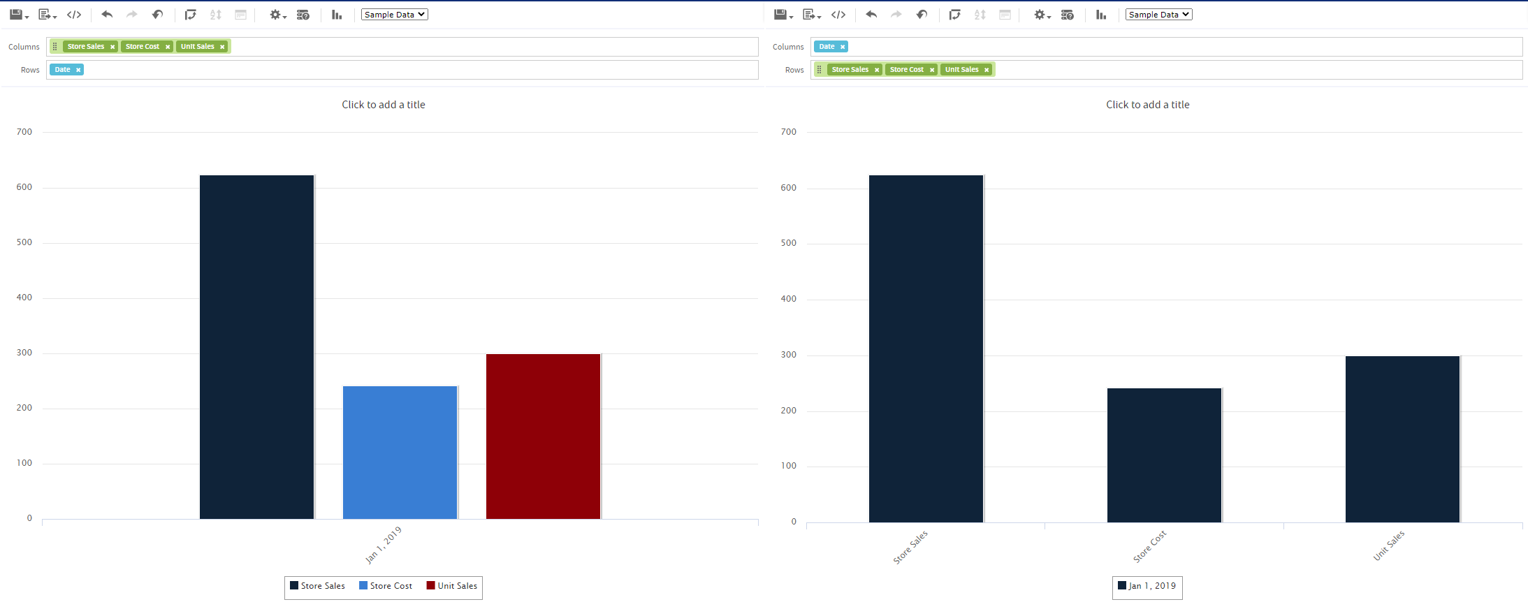Remove Store Sales from the left panel Columns

(x=112, y=47)
